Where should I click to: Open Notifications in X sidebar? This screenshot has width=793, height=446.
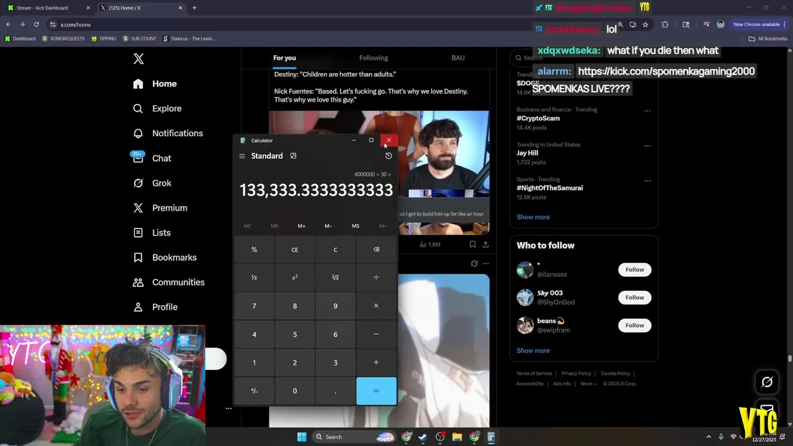tap(168, 133)
